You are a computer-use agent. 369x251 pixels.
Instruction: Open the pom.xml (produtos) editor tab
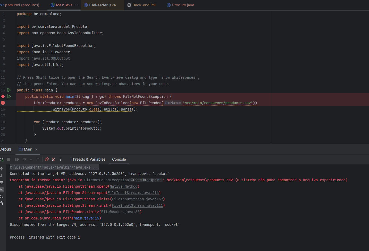coord(20,5)
